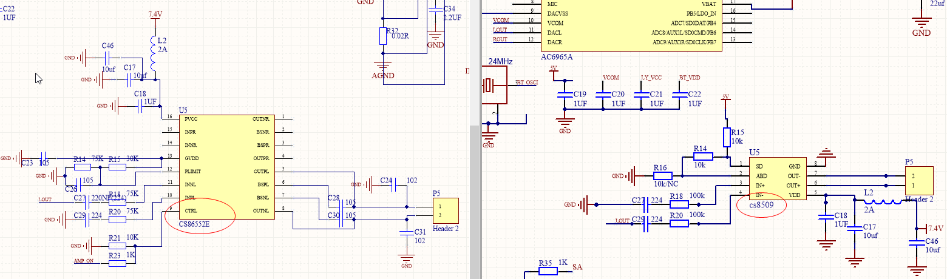Select the IN- pin label

(x=759, y=194)
